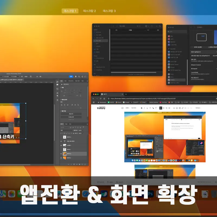Hide the 레이어 3 layer in Photoshop
This screenshot has width=217, height=217.
coord(61,137)
